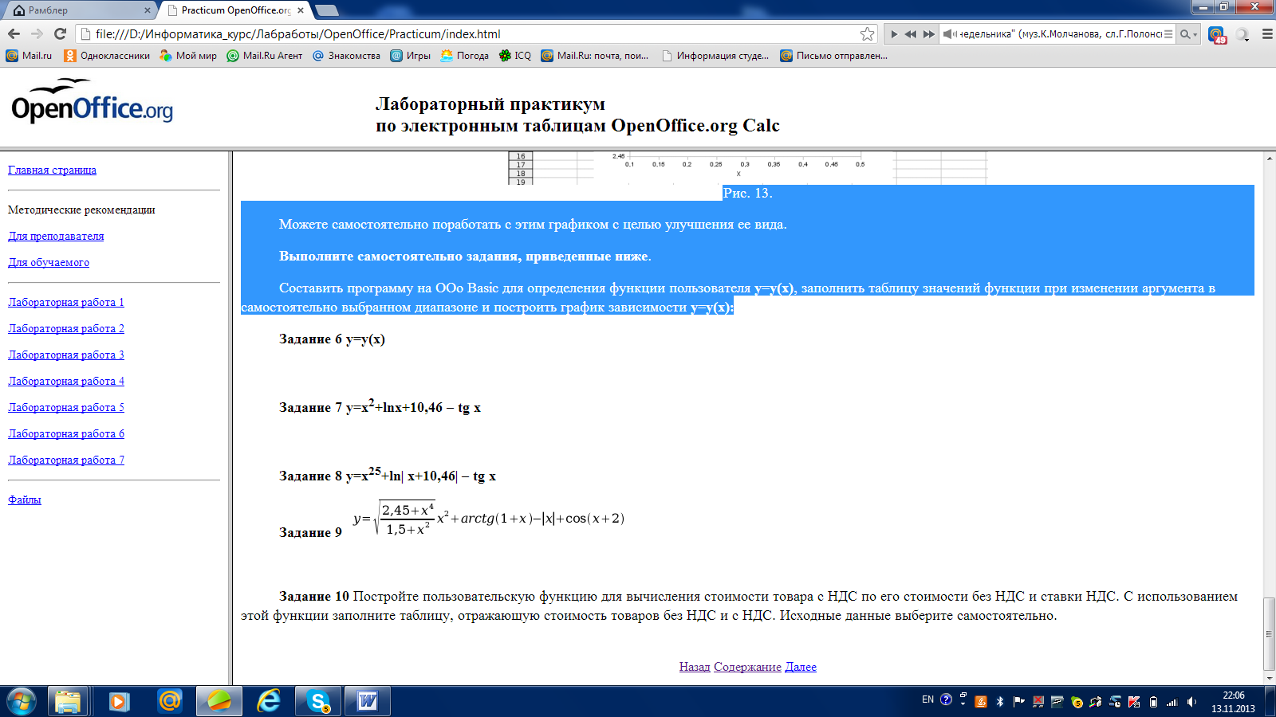The height and width of the screenshot is (717, 1276).
Task: Open the Игры bookmark
Action: coord(411,56)
